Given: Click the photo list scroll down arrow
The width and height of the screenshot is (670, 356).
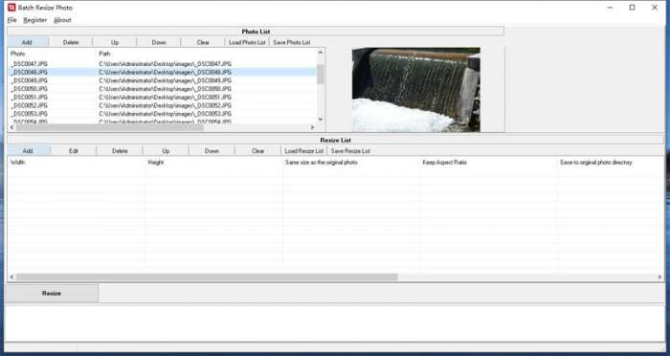Looking at the screenshot, I should [321, 120].
